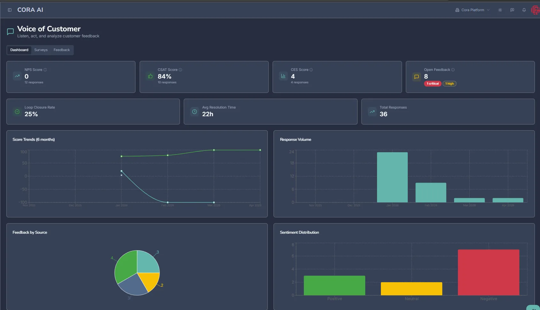This screenshot has width=540, height=310.
Task: Click the '10 responses' text under CSAT
Action: point(167,82)
